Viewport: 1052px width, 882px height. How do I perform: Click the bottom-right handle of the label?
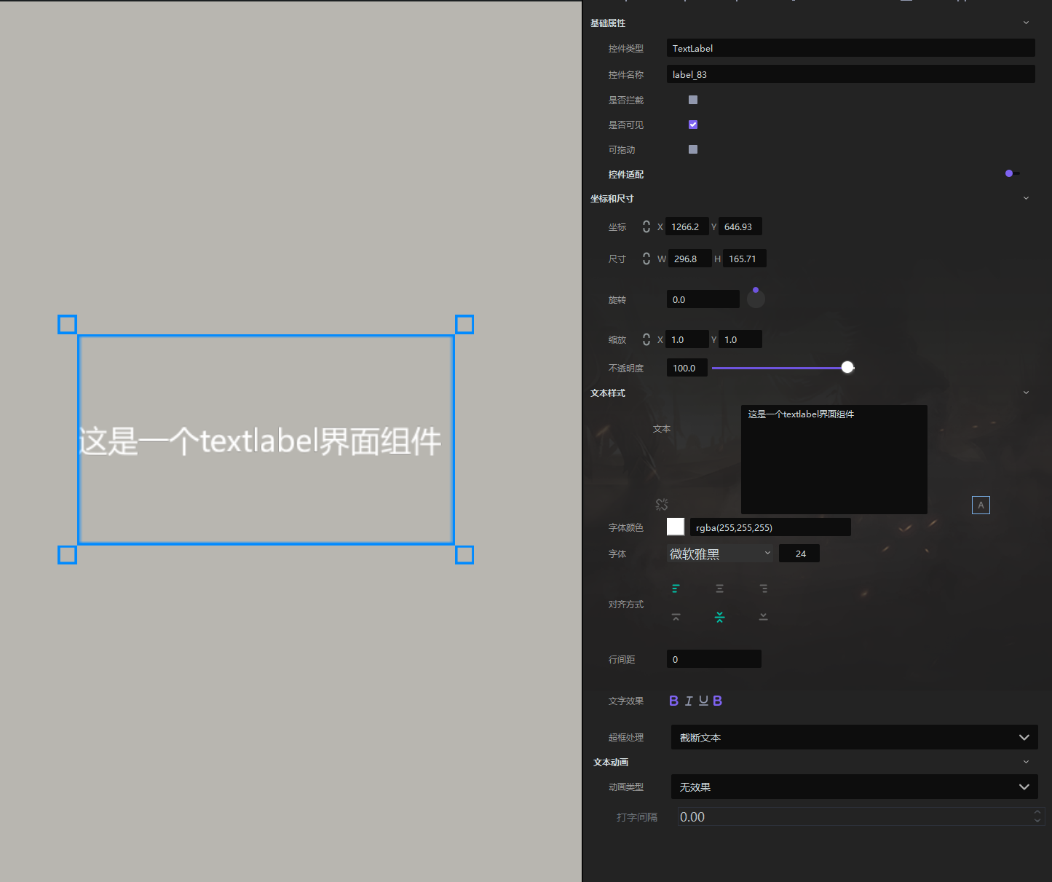[464, 555]
